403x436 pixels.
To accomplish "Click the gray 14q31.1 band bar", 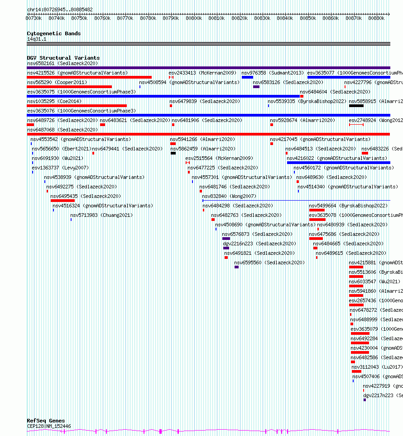I will pos(208,44).
